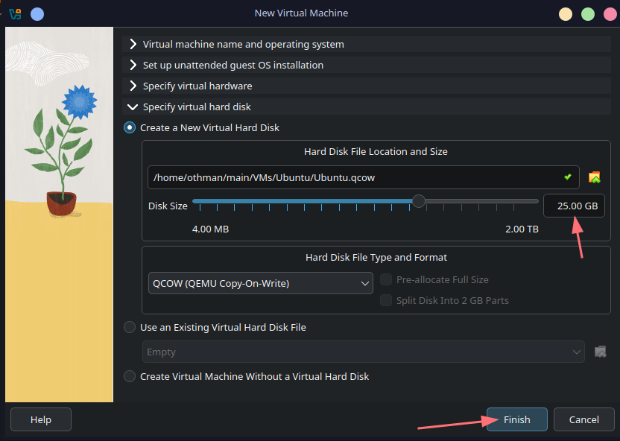
Task: Choose Create Virtual Machine Without a Virtual Hard Disk
Action: (x=130, y=376)
